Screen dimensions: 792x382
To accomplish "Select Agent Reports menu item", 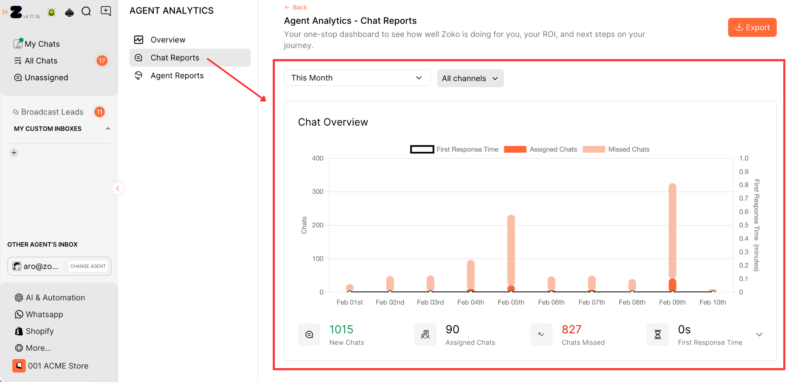I will pos(177,76).
